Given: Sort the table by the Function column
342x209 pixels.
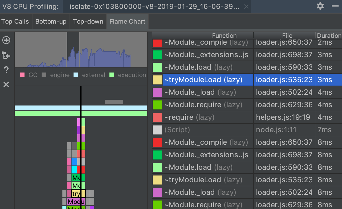Looking at the screenshot, I should tap(224, 35).
